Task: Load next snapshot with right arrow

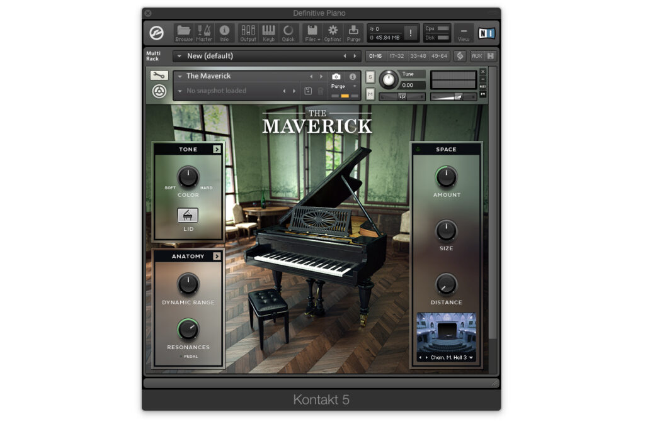Action: 294,91
